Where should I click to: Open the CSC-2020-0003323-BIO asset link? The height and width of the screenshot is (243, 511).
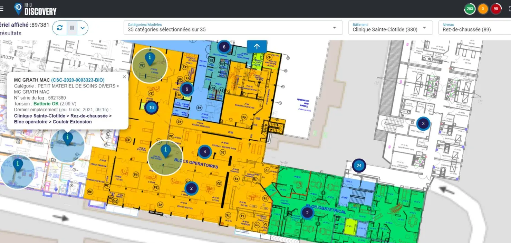(x=78, y=80)
